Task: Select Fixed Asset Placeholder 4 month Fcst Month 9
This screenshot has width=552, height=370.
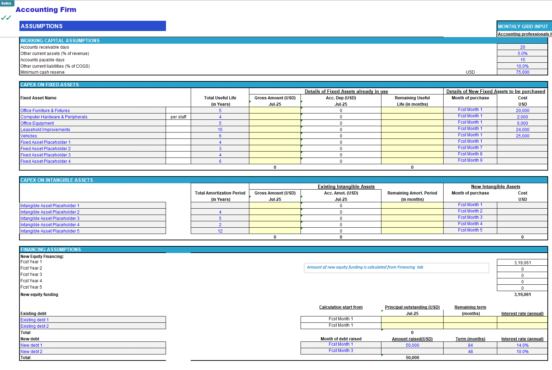Action: (470, 160)
